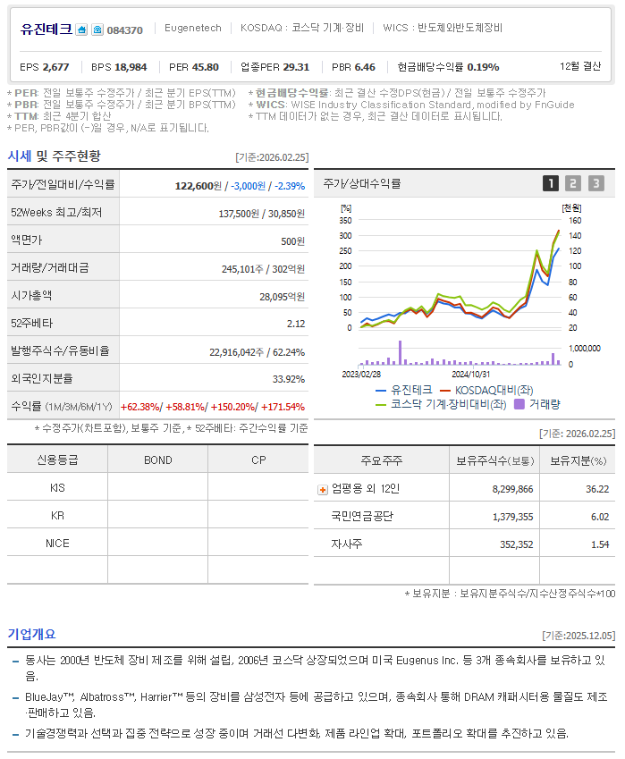Select the 8,299,866 shares value
Viewport: 625px width, 759px height.
[x=512, y=489]
